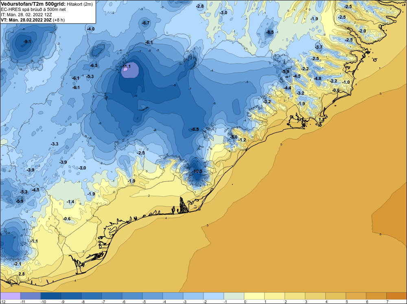Select the orange swatch right of 7

tap(396, 296)
